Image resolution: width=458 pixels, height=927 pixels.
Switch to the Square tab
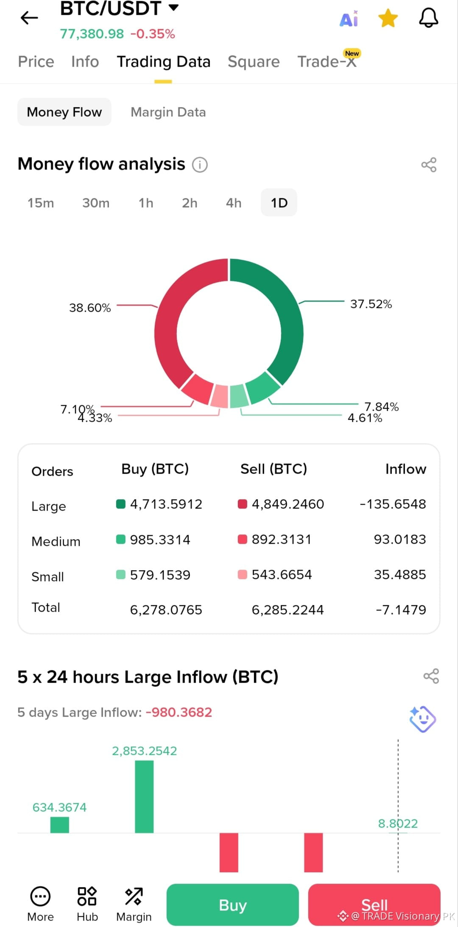tap(254, 62)
